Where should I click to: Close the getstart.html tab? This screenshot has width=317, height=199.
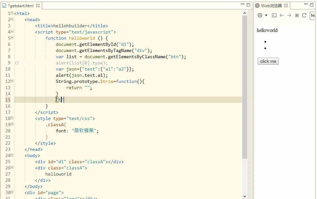(38, 6)
